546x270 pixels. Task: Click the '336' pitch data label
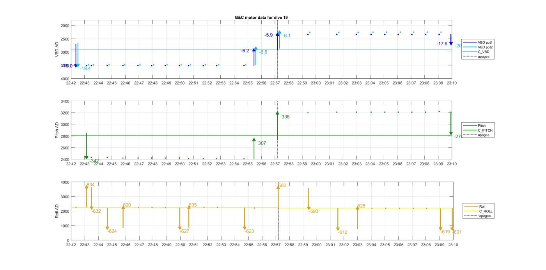(285, 117)
